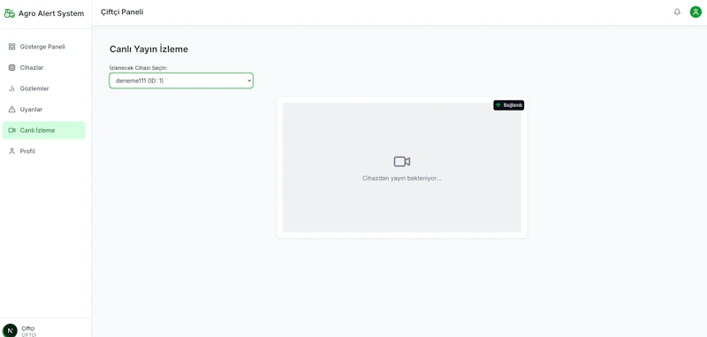
Task: Click the Cihazdan yayın bekleniyor text
Action: [x=402, y=178]
